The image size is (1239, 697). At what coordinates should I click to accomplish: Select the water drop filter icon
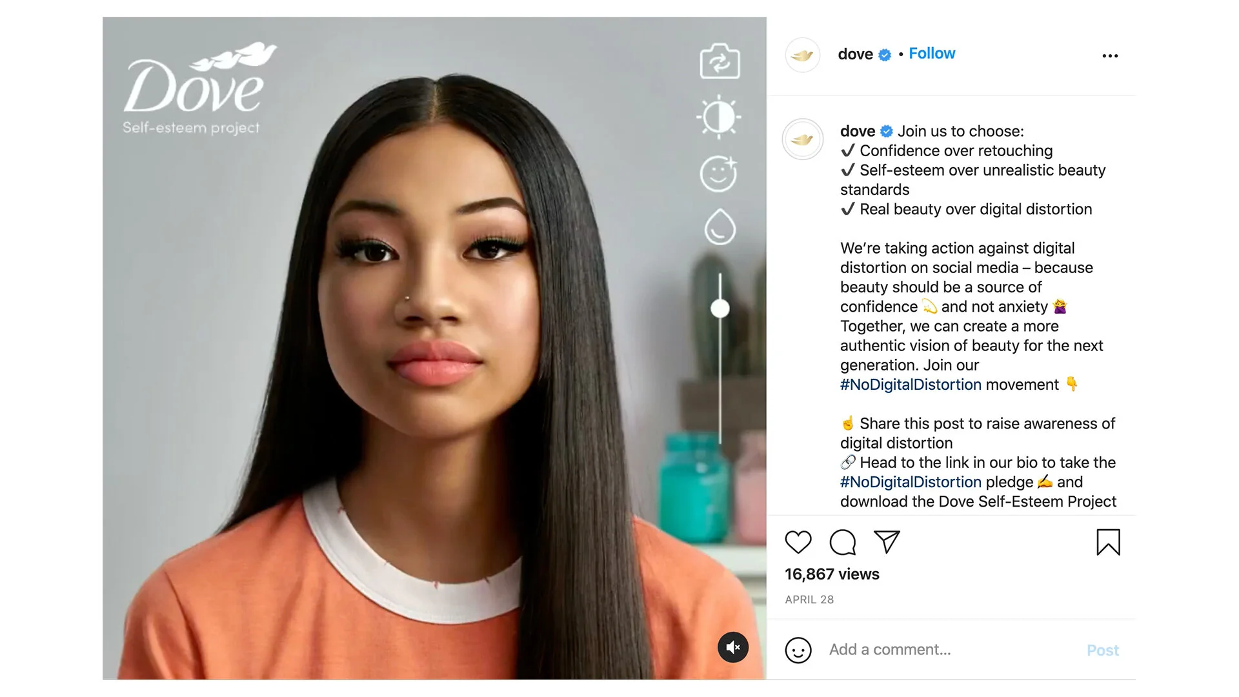[x=720, y=227]
